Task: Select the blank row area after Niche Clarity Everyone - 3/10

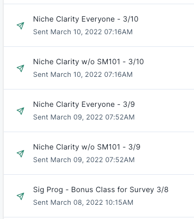Action: click(165, 25)
